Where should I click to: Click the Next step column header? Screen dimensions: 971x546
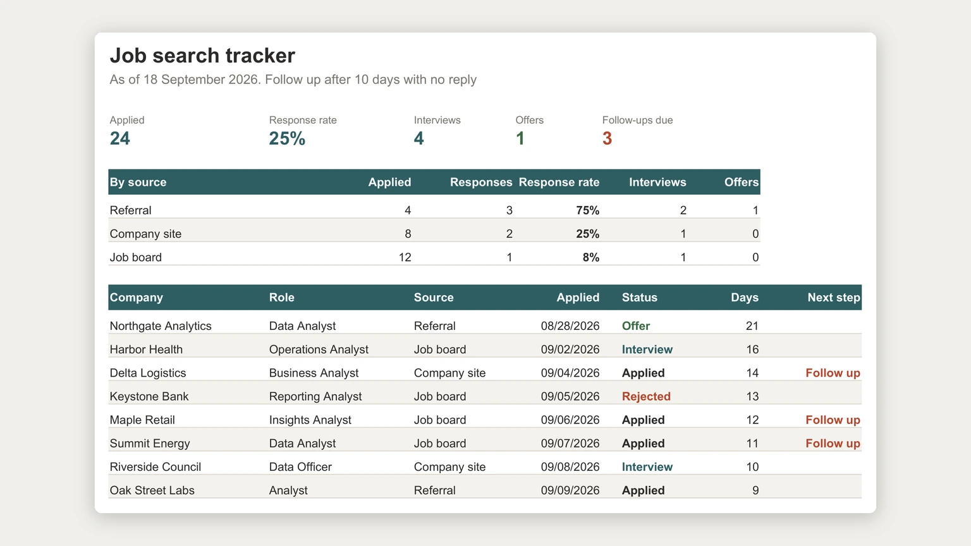[834, 297]
